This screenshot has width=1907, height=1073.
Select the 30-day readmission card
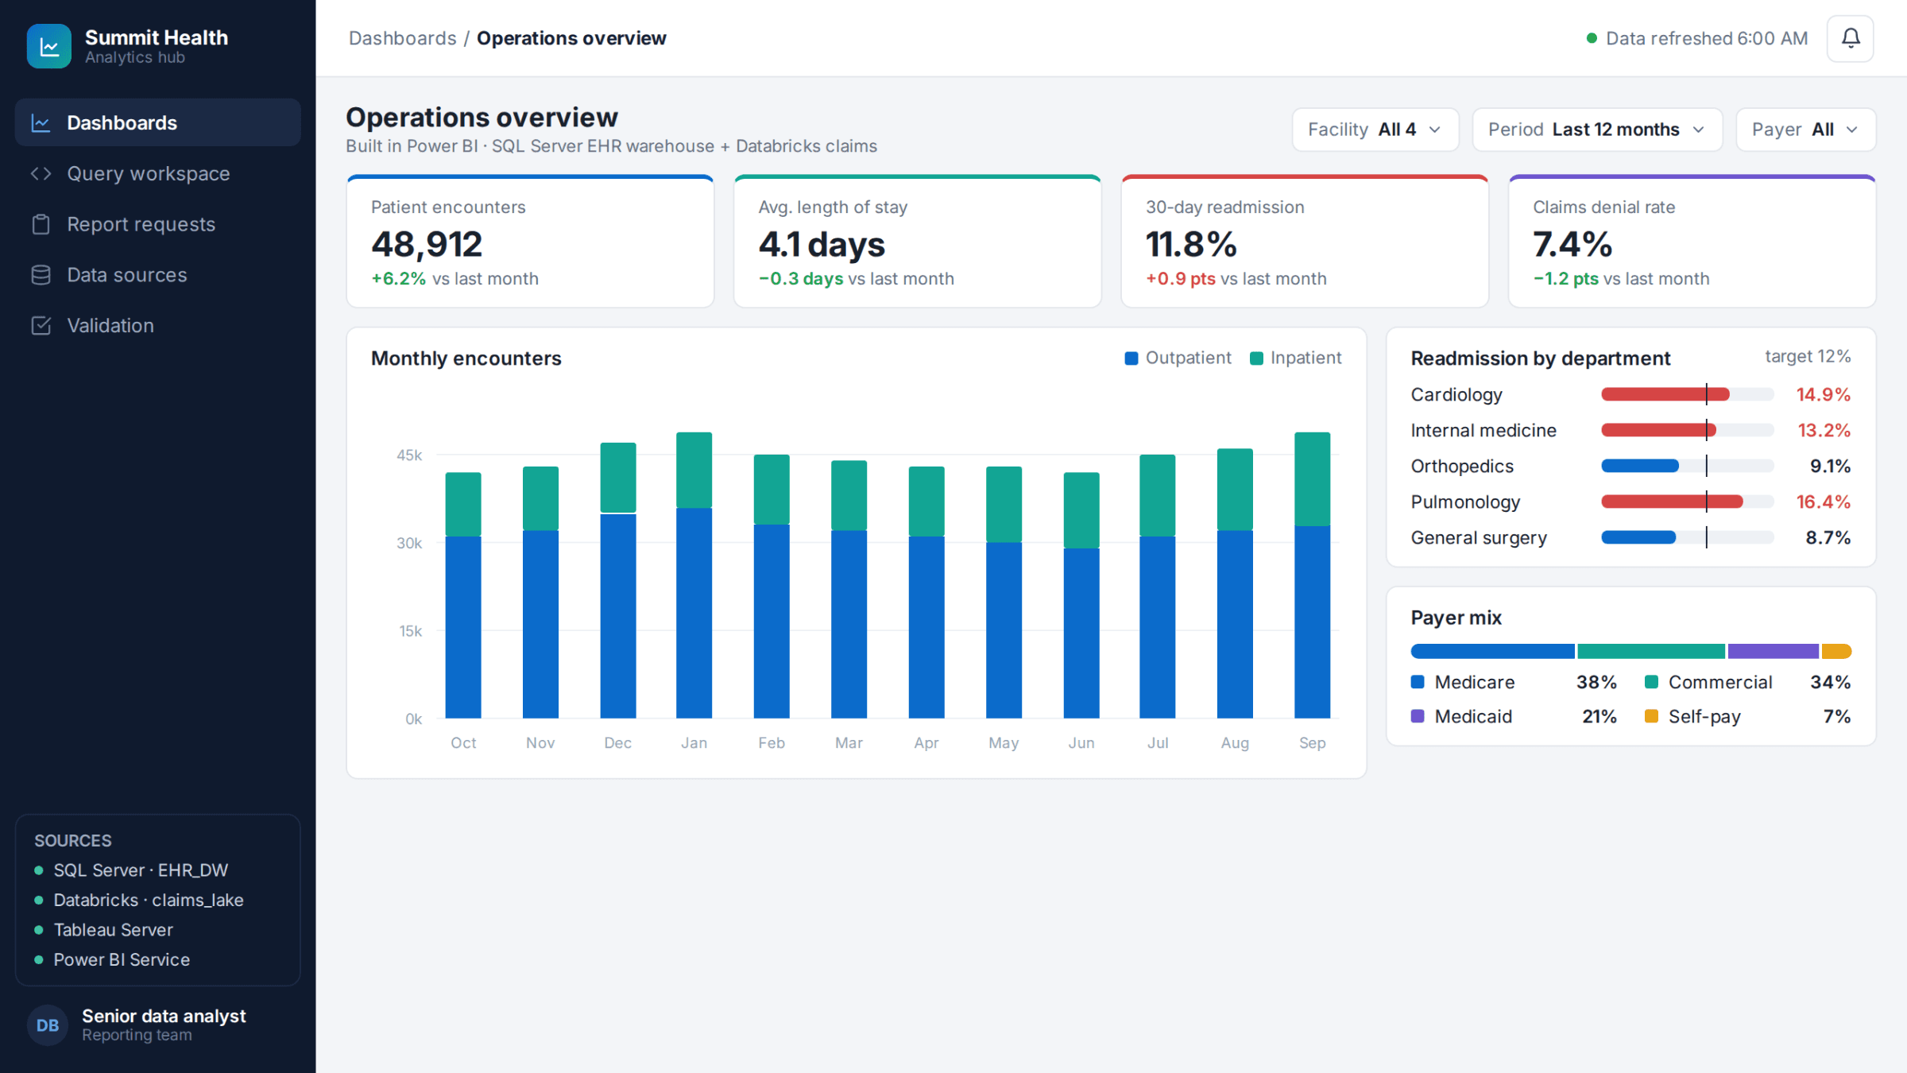tap(1305, 242)
